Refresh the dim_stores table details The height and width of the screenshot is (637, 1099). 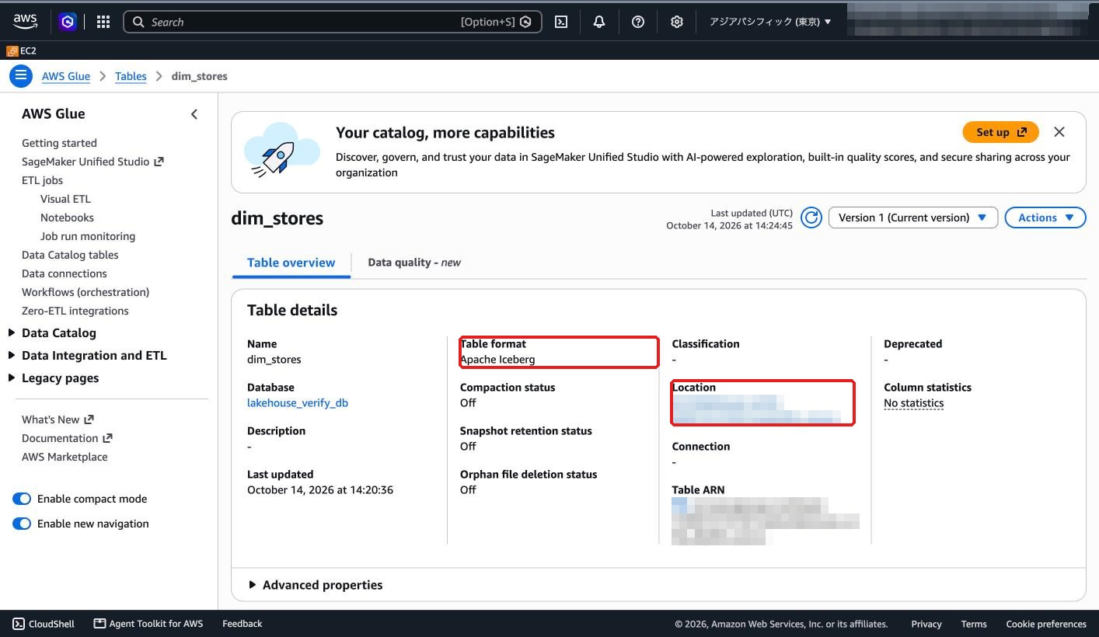tap(811, 218)
